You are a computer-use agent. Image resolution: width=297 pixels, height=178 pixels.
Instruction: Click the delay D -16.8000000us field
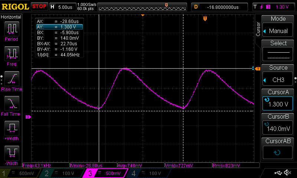pyautogui.click(x=219, y=7)
